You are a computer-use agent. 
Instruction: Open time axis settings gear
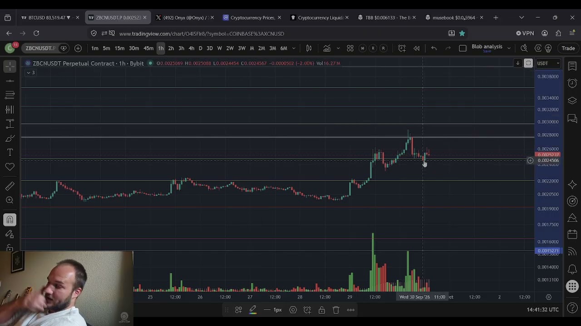point(548,297)
